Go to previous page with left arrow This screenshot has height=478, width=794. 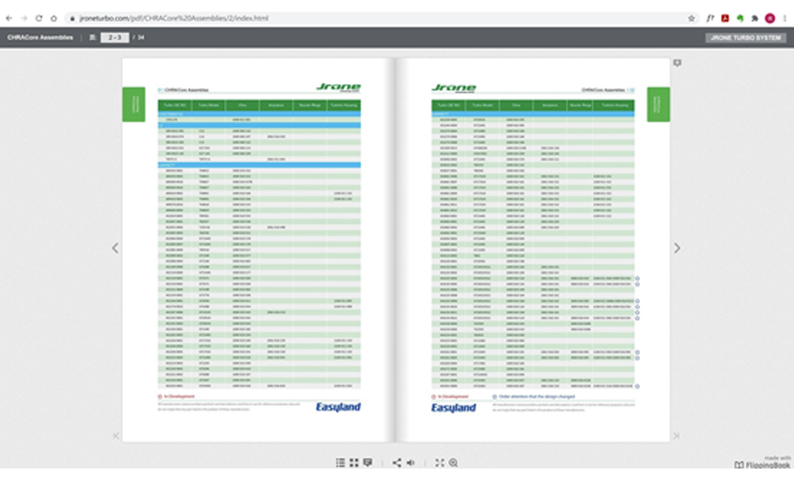115,248
